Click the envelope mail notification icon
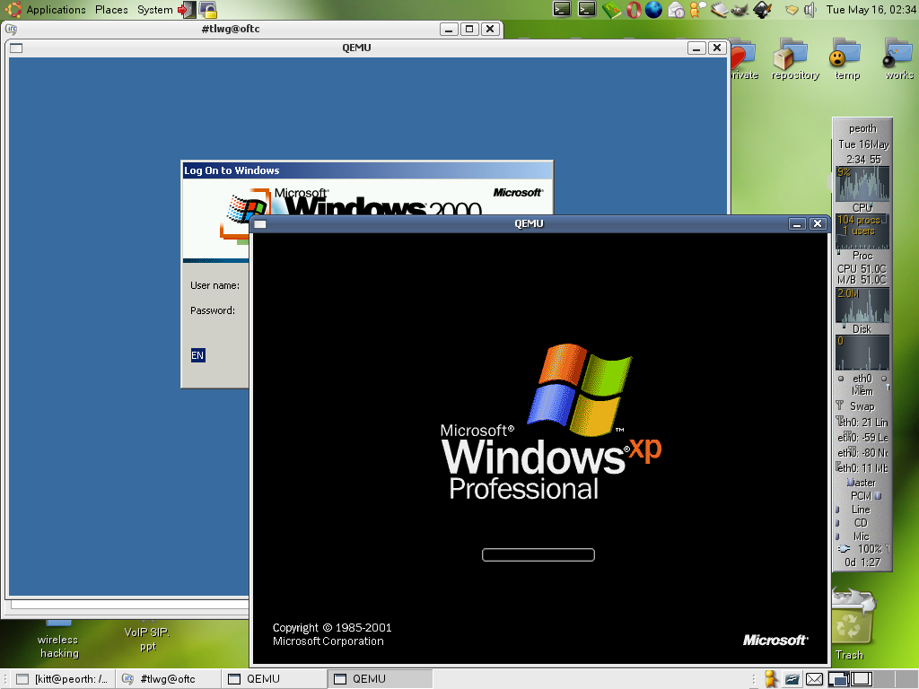919x689 pixels. pos(814,679)
